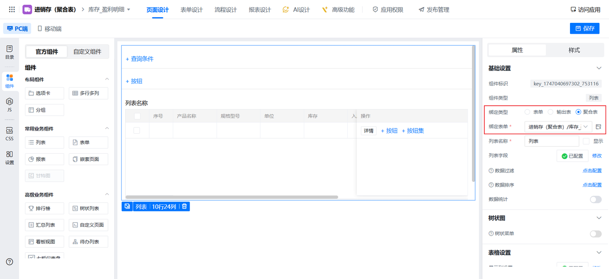Toggle the 数据统计 switch
This screenshot has width=609, height=279.
tap(595, 199)
